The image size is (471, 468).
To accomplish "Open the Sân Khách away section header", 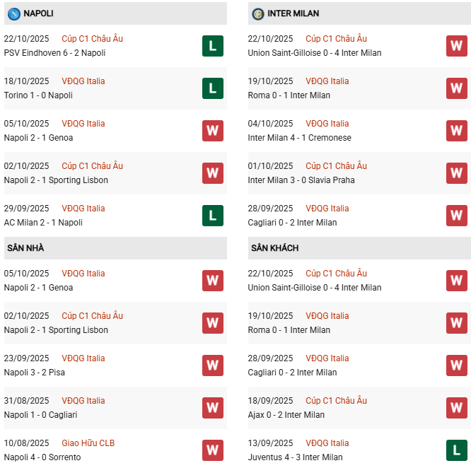I will click(x=274, y=248).
